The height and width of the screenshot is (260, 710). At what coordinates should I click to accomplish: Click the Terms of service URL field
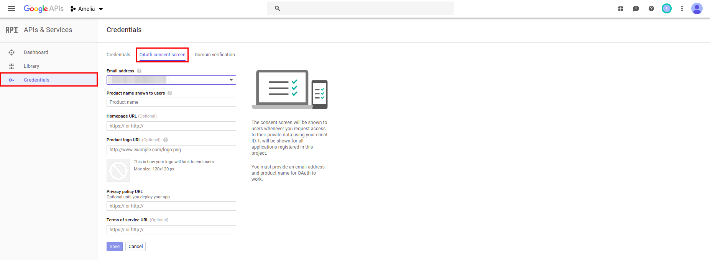point(171,230)
